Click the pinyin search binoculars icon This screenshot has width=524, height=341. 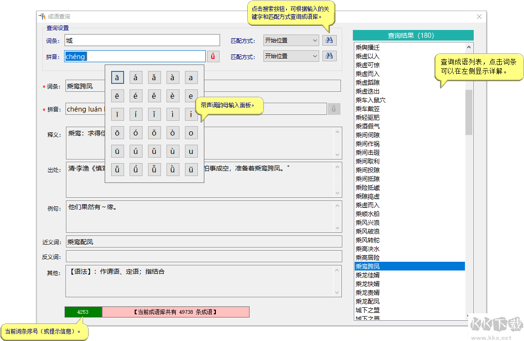point(329,56)
